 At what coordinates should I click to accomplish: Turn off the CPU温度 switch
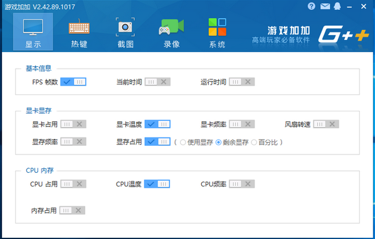pyautogui.click(x=157, y=184)
